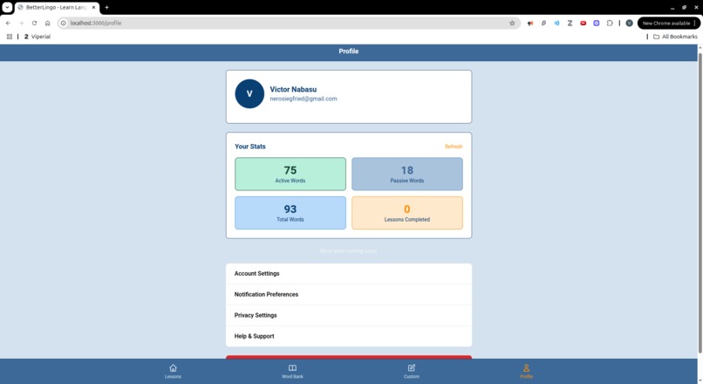Open Account Settings

(x=349, y=274)
